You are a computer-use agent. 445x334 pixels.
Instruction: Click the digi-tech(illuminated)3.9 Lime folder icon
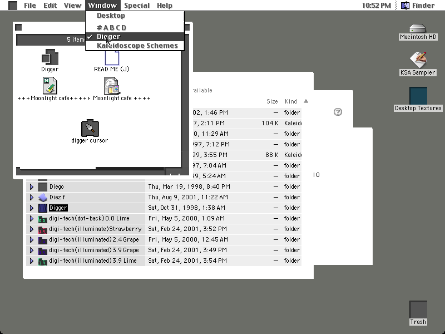[x=43, y=261]
